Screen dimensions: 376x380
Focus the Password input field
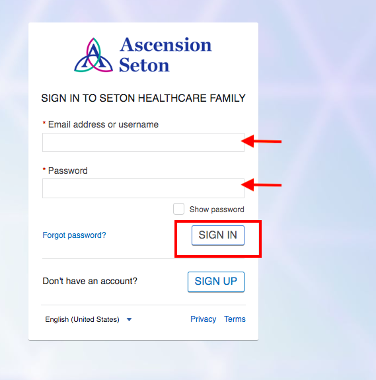(143, 188)
